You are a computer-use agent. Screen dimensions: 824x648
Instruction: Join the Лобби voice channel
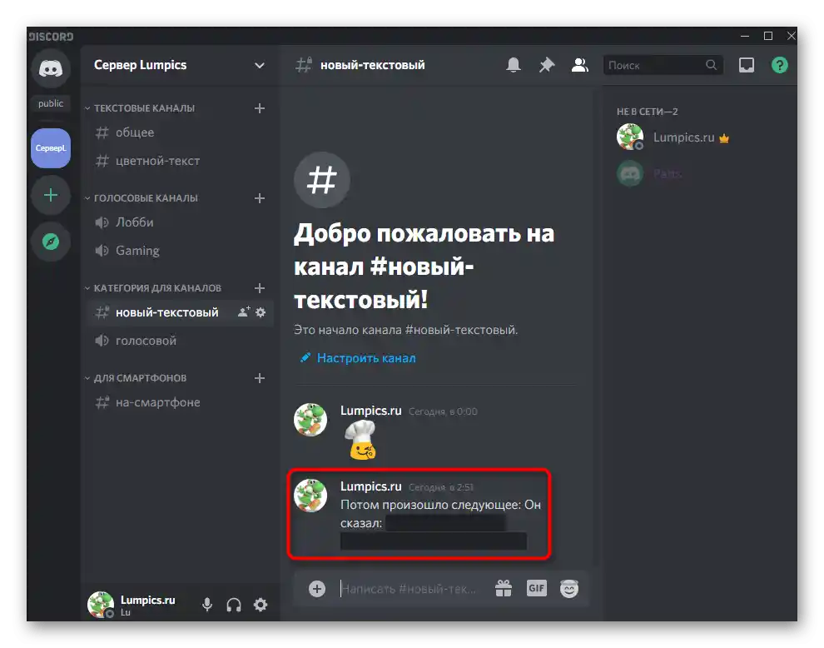pyautogui.click(x=179, y=222)
